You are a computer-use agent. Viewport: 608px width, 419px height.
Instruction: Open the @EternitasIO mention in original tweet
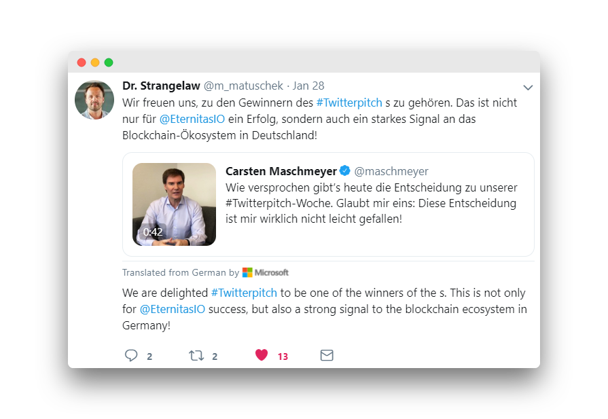[193, 119]
